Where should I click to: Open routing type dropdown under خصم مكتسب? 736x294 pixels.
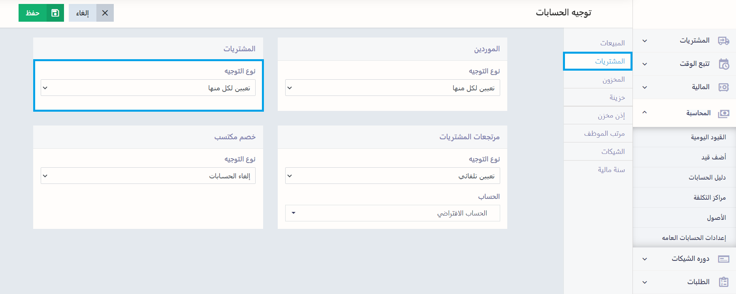tap(148, 176)
